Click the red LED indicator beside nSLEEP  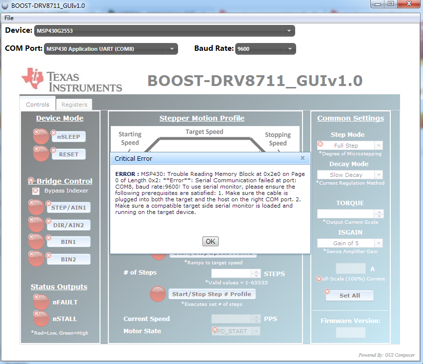click(41, 136)
